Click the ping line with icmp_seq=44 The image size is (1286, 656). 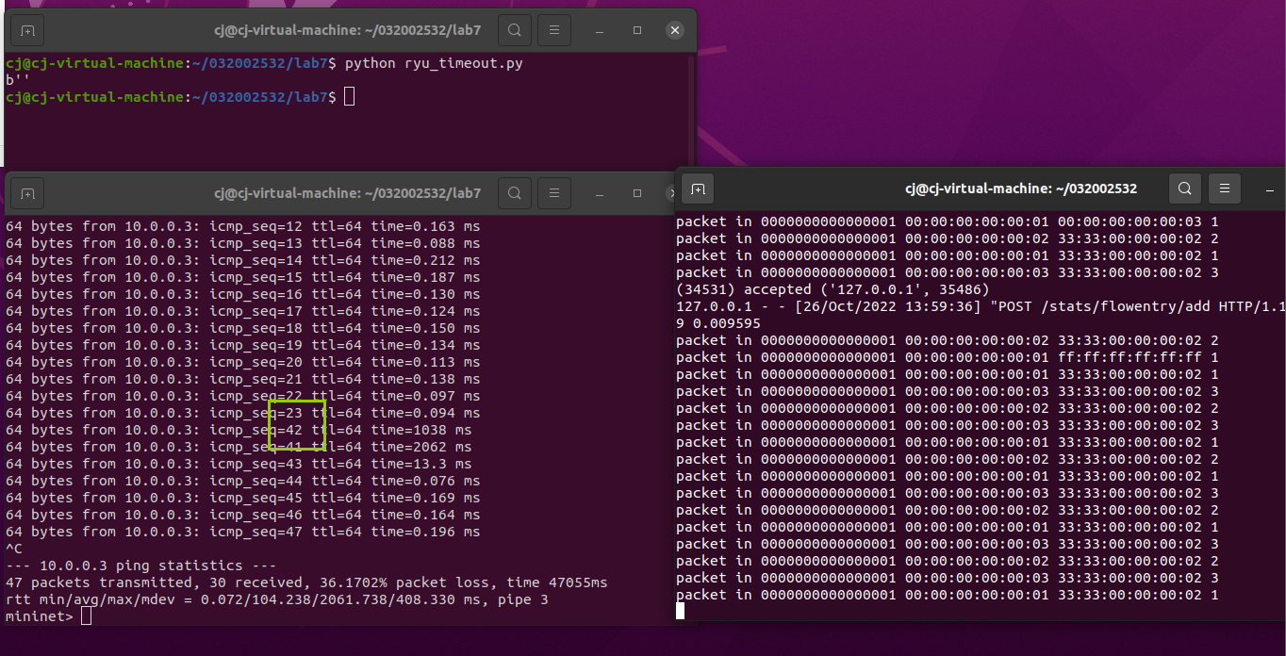click(242, 482)
